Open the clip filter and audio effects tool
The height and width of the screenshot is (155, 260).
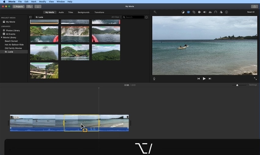click(221, 12)
